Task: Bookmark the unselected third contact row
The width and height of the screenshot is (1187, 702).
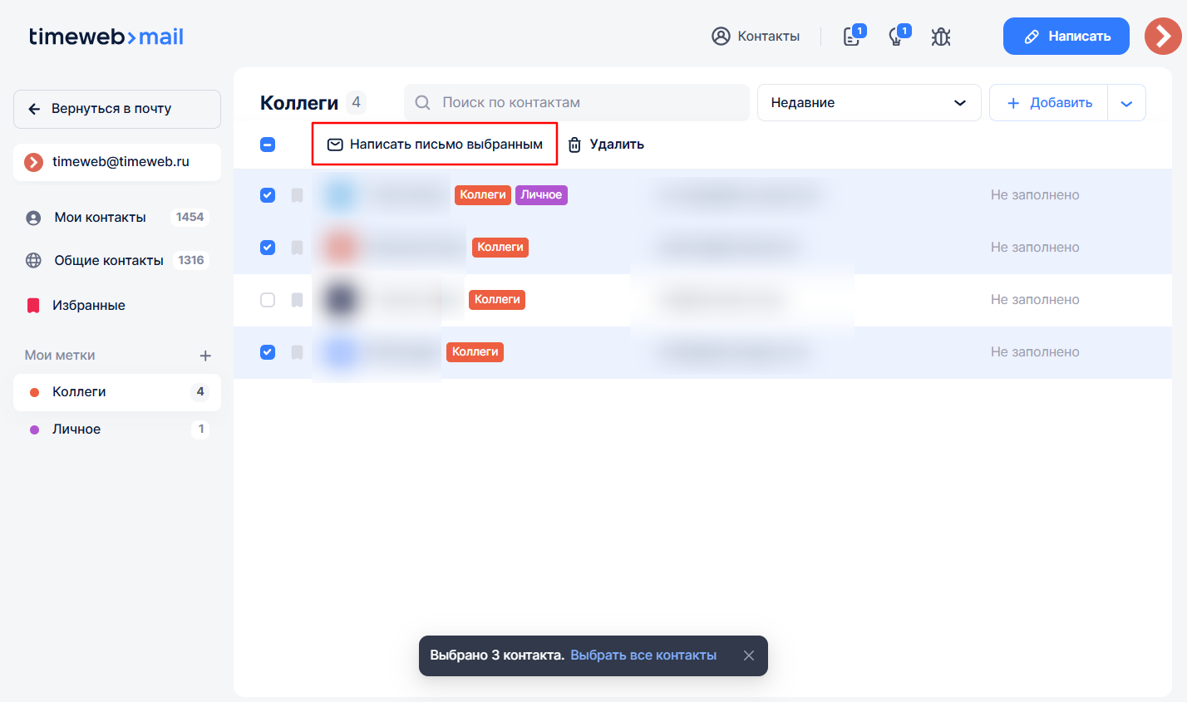Action: 297,300
